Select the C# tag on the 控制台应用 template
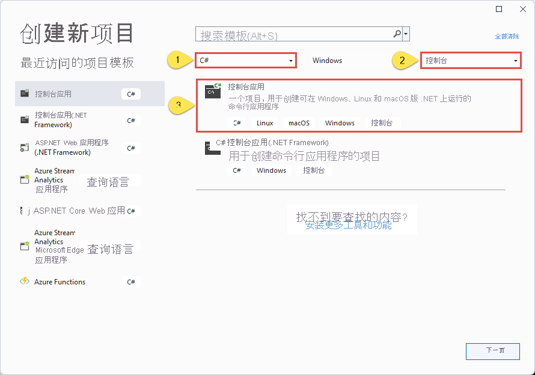This screenshot has height=375, width=535. (237, 122)
